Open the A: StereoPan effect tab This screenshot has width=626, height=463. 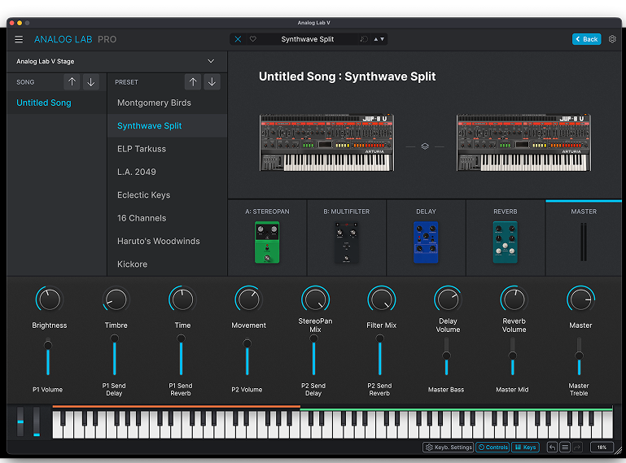(x=267, y=237)
